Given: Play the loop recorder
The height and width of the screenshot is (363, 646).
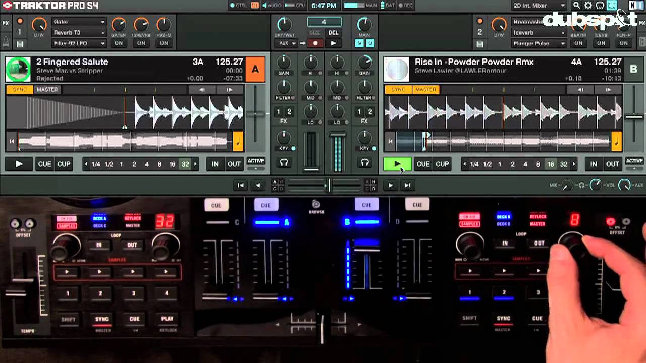Looking at the screenshot, I should click(333, 43).
